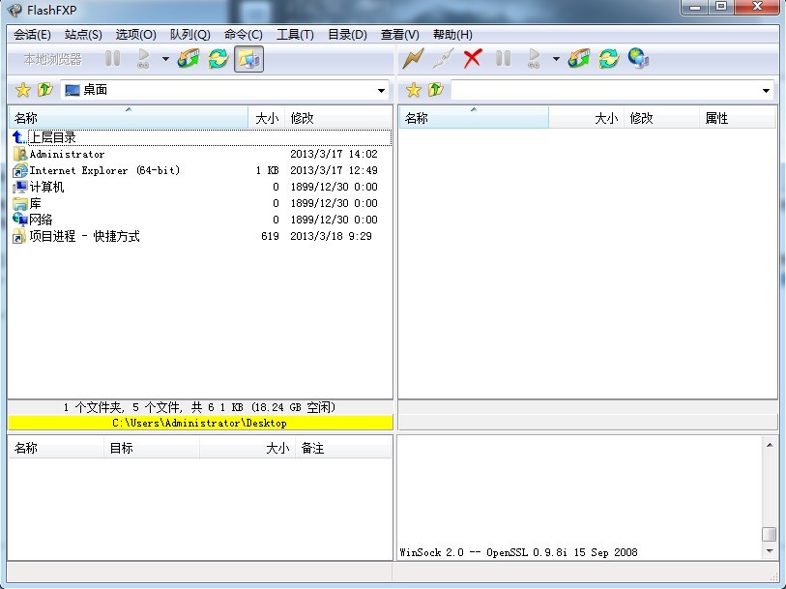
Task: Toggle the local/remote browser switch icon
Action: (248, 59)
